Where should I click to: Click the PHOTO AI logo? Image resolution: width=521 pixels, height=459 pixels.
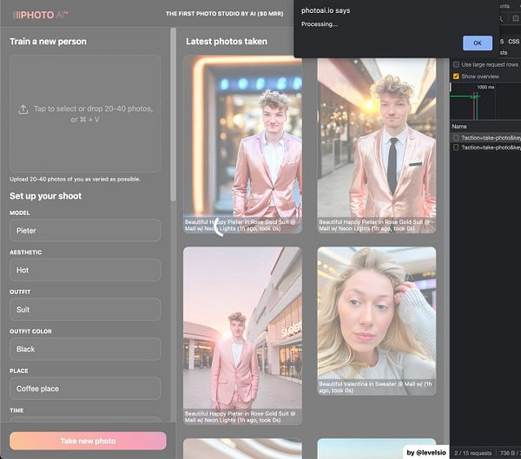point(40,15)
